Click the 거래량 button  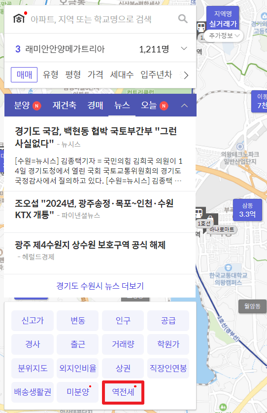point(123,344)
